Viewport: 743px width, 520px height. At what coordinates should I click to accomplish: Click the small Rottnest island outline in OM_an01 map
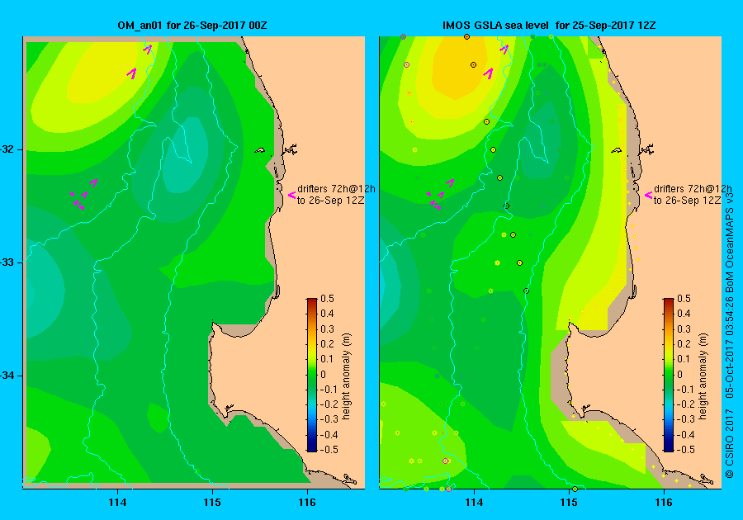[x=260, y=150]
